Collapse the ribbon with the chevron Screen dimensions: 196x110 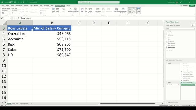tap(194, 15)
